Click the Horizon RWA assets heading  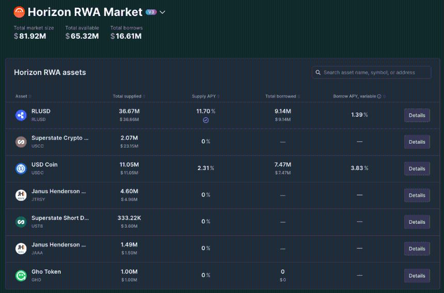tap(50, 72)
